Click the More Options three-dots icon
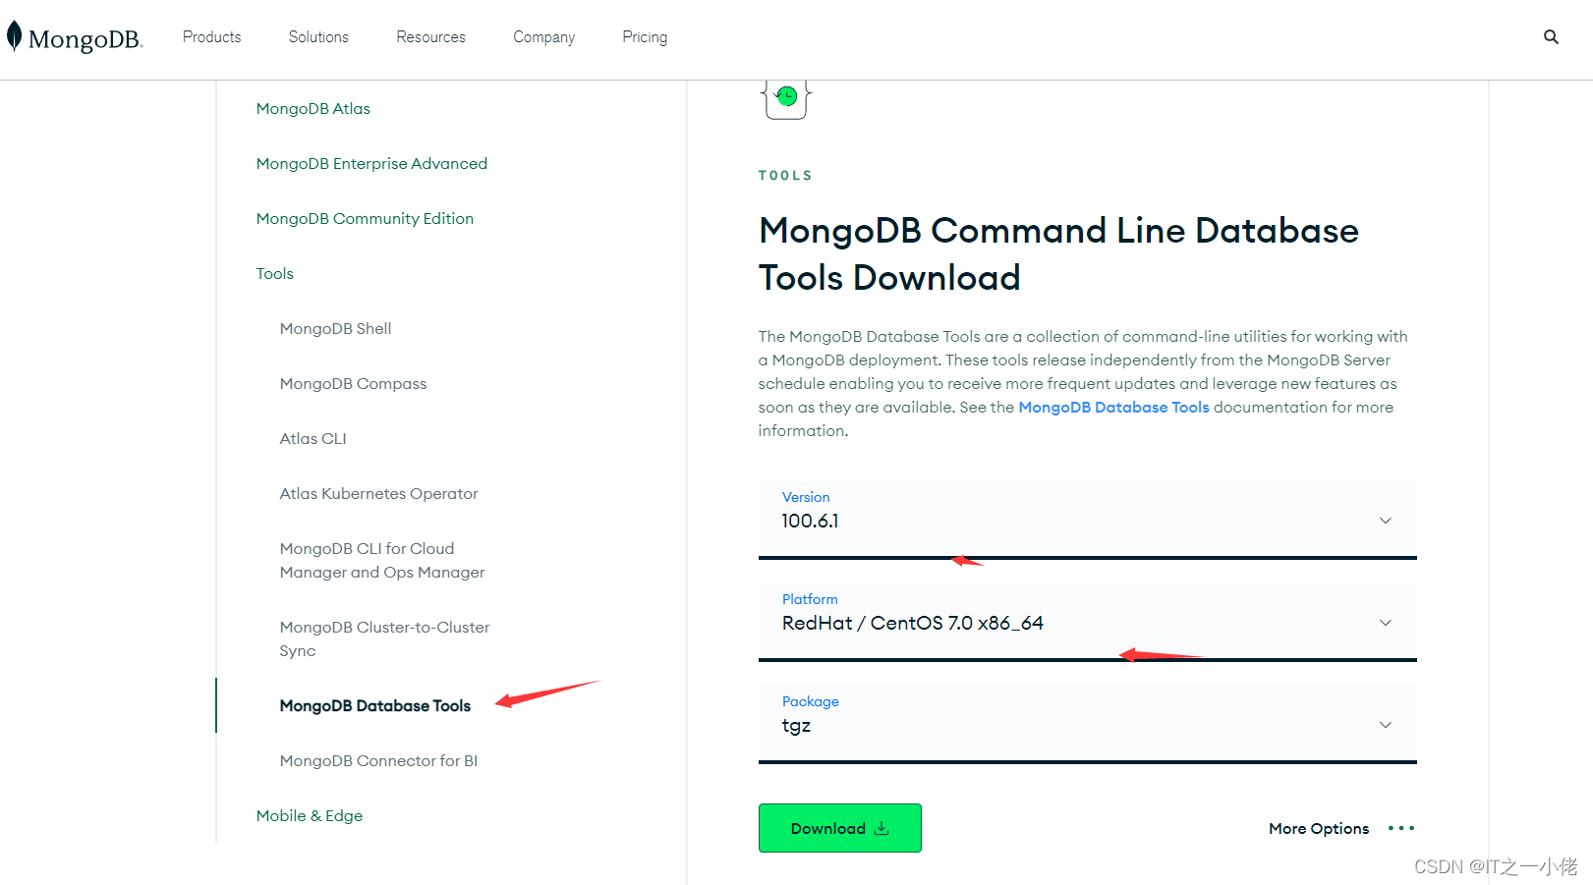Image resolution: width=1593 pixels, height=885 pixels. point(1401,828)
